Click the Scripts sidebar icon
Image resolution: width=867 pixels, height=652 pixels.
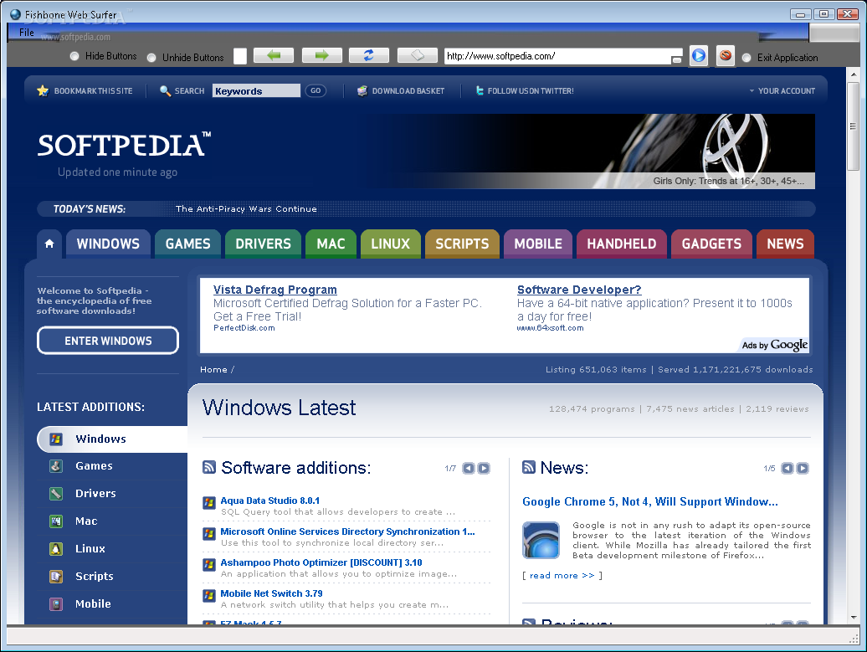click(x=56, y=576)
